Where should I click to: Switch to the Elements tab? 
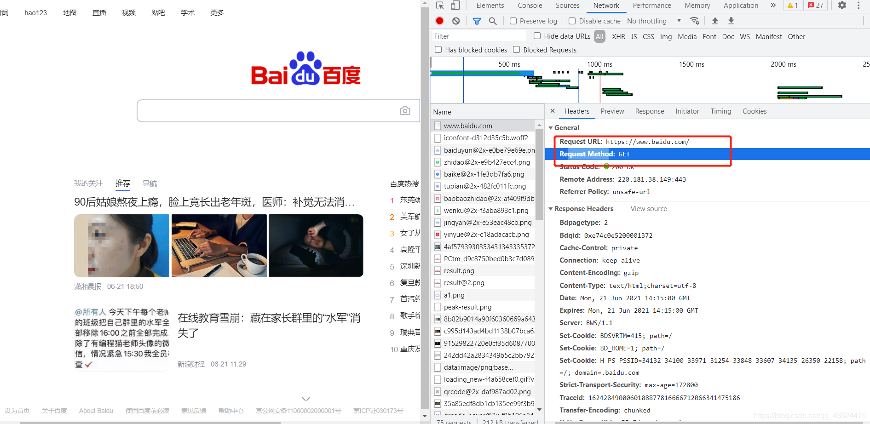[490, 6]
